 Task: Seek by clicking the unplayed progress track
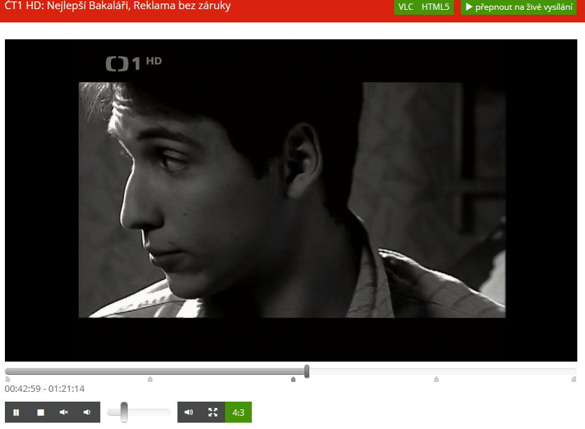[x=442, y=371]
